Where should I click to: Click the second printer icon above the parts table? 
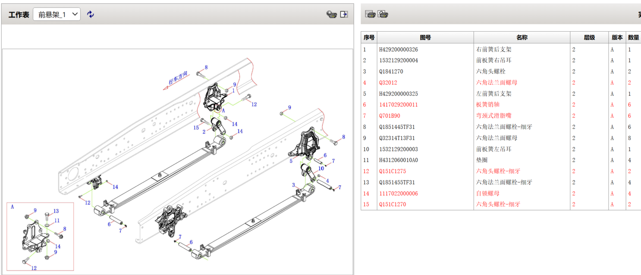383,14
